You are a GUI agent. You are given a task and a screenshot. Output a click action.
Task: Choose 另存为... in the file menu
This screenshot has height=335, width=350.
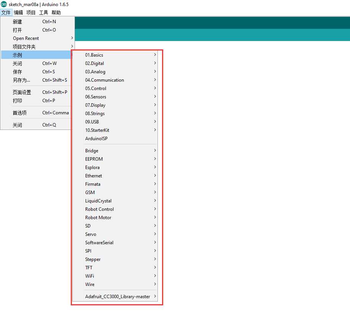pos(37,80)
